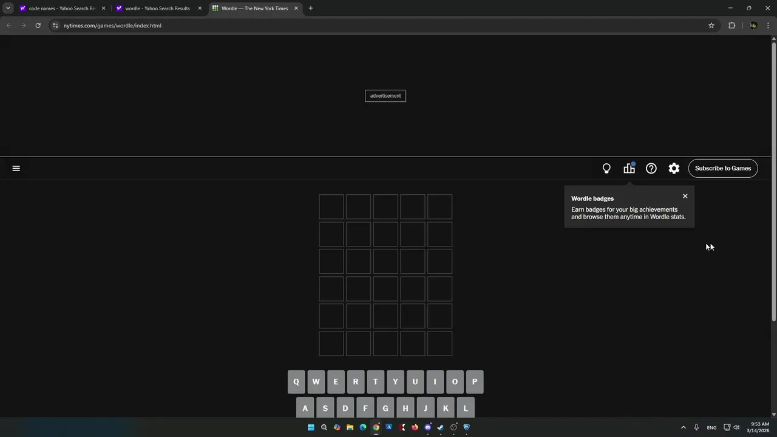
Task: Open Windows taskbar search
Action: tap(324, 427)
